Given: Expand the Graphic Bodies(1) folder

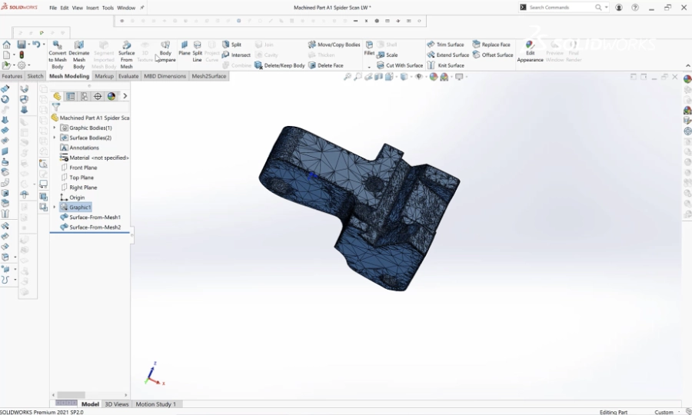Looking at the screenshot, I should pos(55,128).
